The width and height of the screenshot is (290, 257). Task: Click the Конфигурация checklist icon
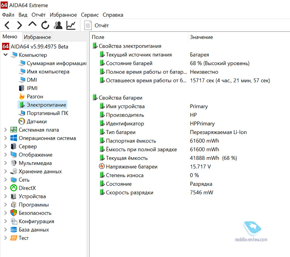click(14, 221)
